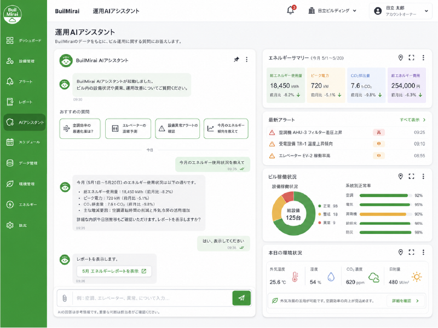
Task: Open データ管理 database icon in sidebar
Action: [x=10, y=163]
